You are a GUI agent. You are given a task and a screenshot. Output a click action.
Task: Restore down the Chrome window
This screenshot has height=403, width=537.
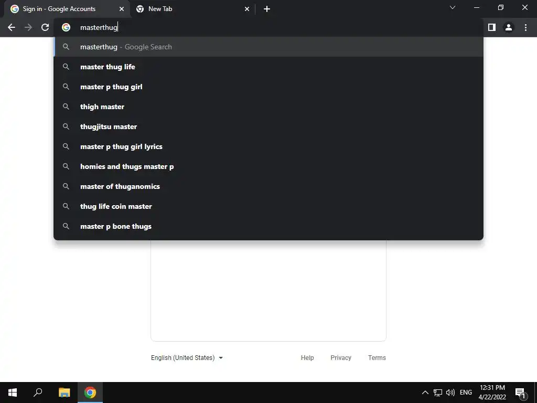(x=501, y=7)
